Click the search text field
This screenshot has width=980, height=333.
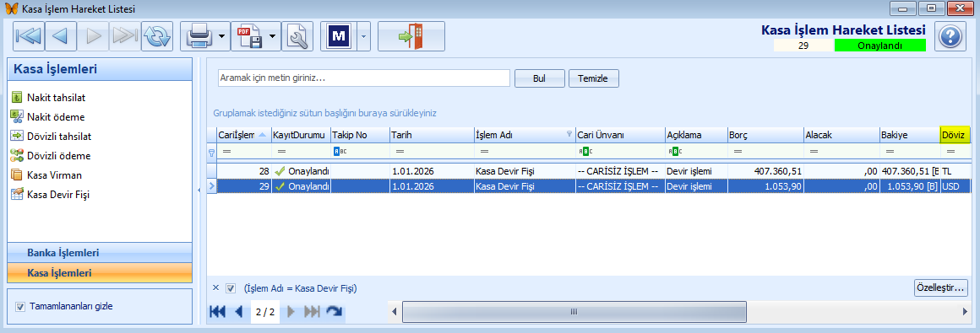pyautogui.click(x=364, y=78)
